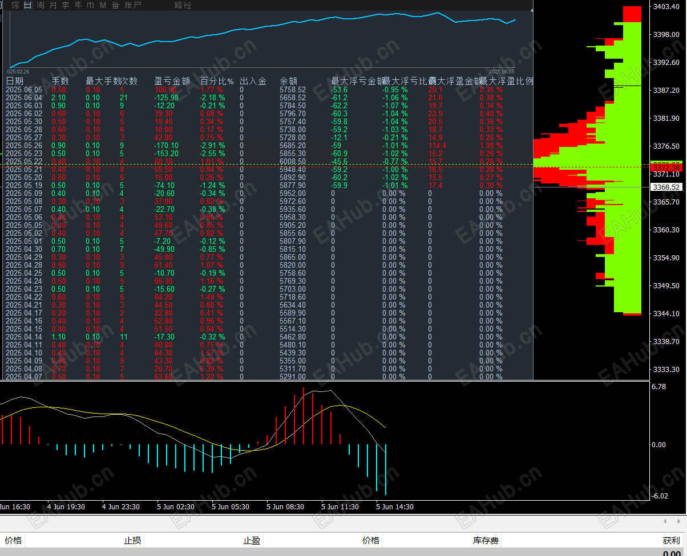687x556 pixels.
Task: Click the 1.99 % floating profit ratio
Action: [491, 145]
